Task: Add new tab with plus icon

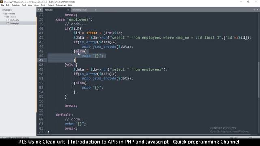Action: coord(254,10)
